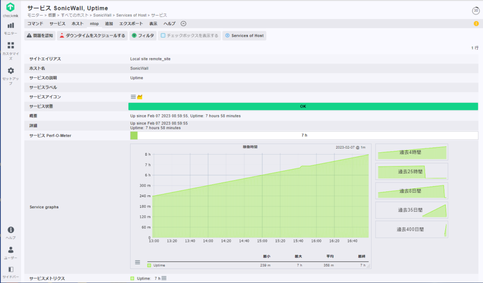Click the Perf-O-Meter bar showing 7 h
Image resolution: width=483 pixels, height=283 pixels.
[x=304, y=135]
